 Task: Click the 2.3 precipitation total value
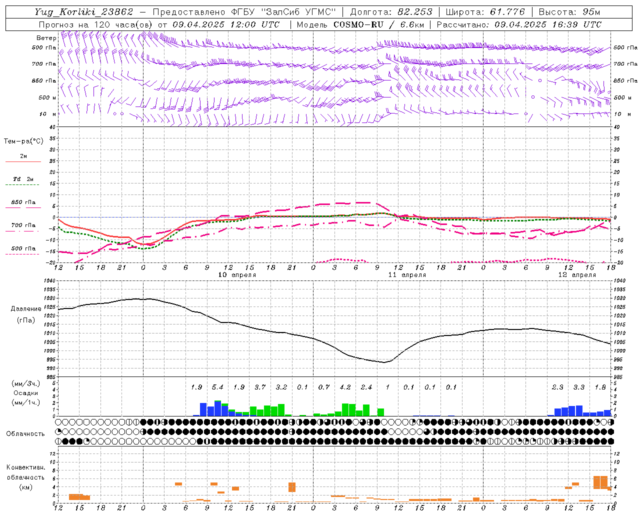557,387
